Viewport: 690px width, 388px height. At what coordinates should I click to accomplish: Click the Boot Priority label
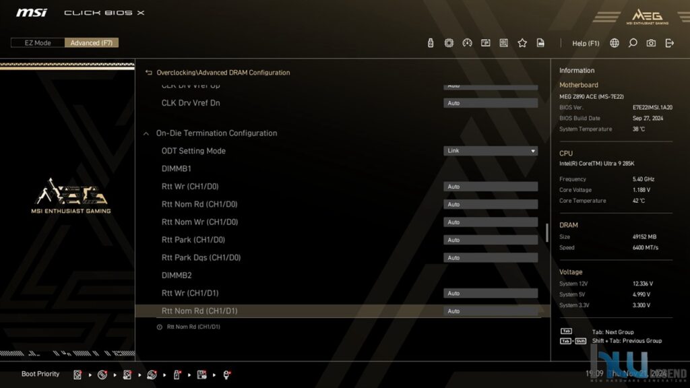coord(40,374)
